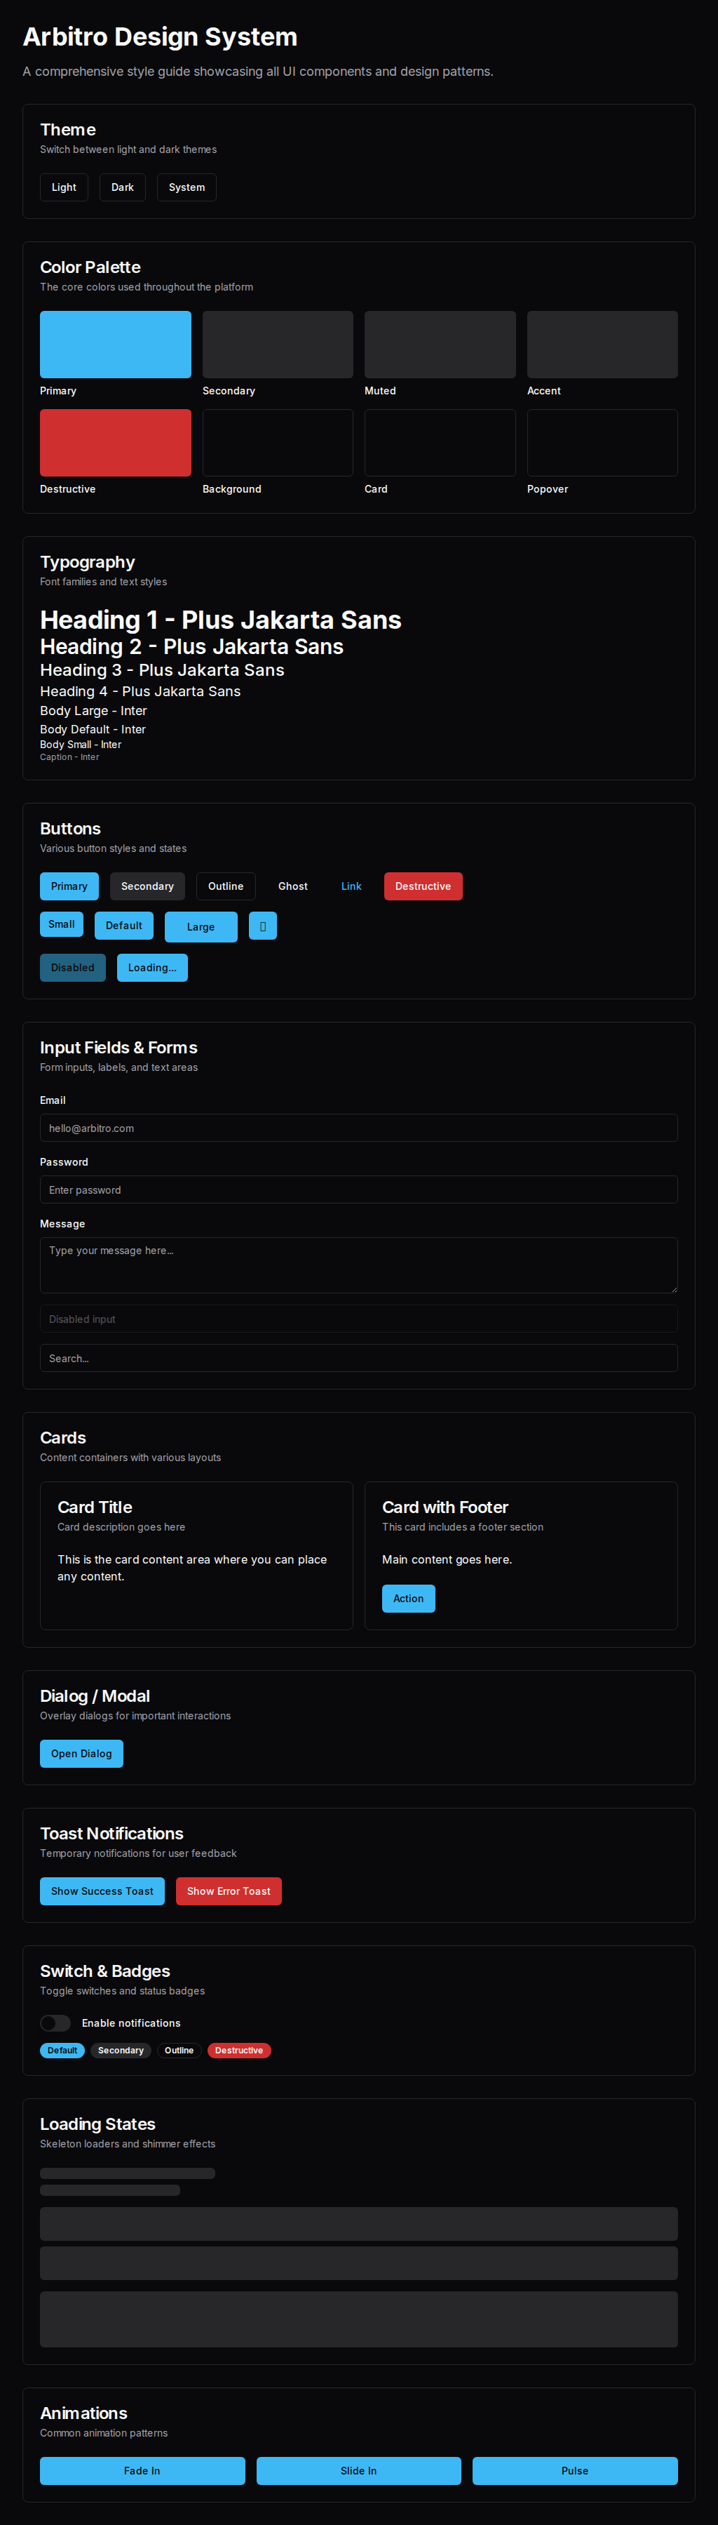This screenshot has width=718, height=2525.
Task: Click the Secondary color swatch
Action: pyautogui.click(x=277, y=344)
